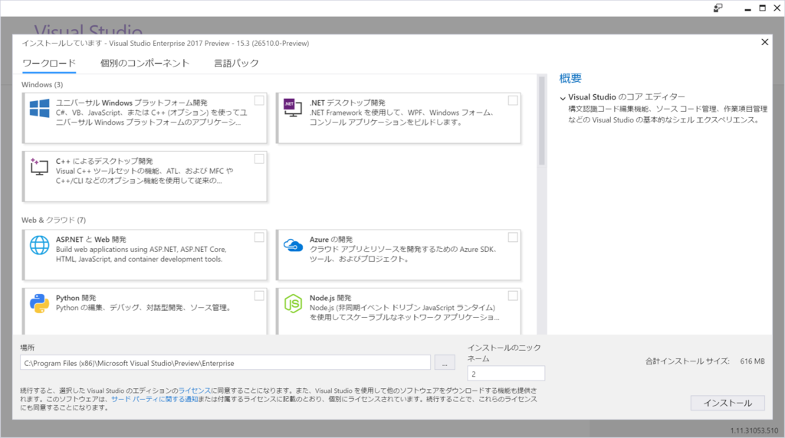
Task: Click the browse (...) location button
Action: pos(445,362)
